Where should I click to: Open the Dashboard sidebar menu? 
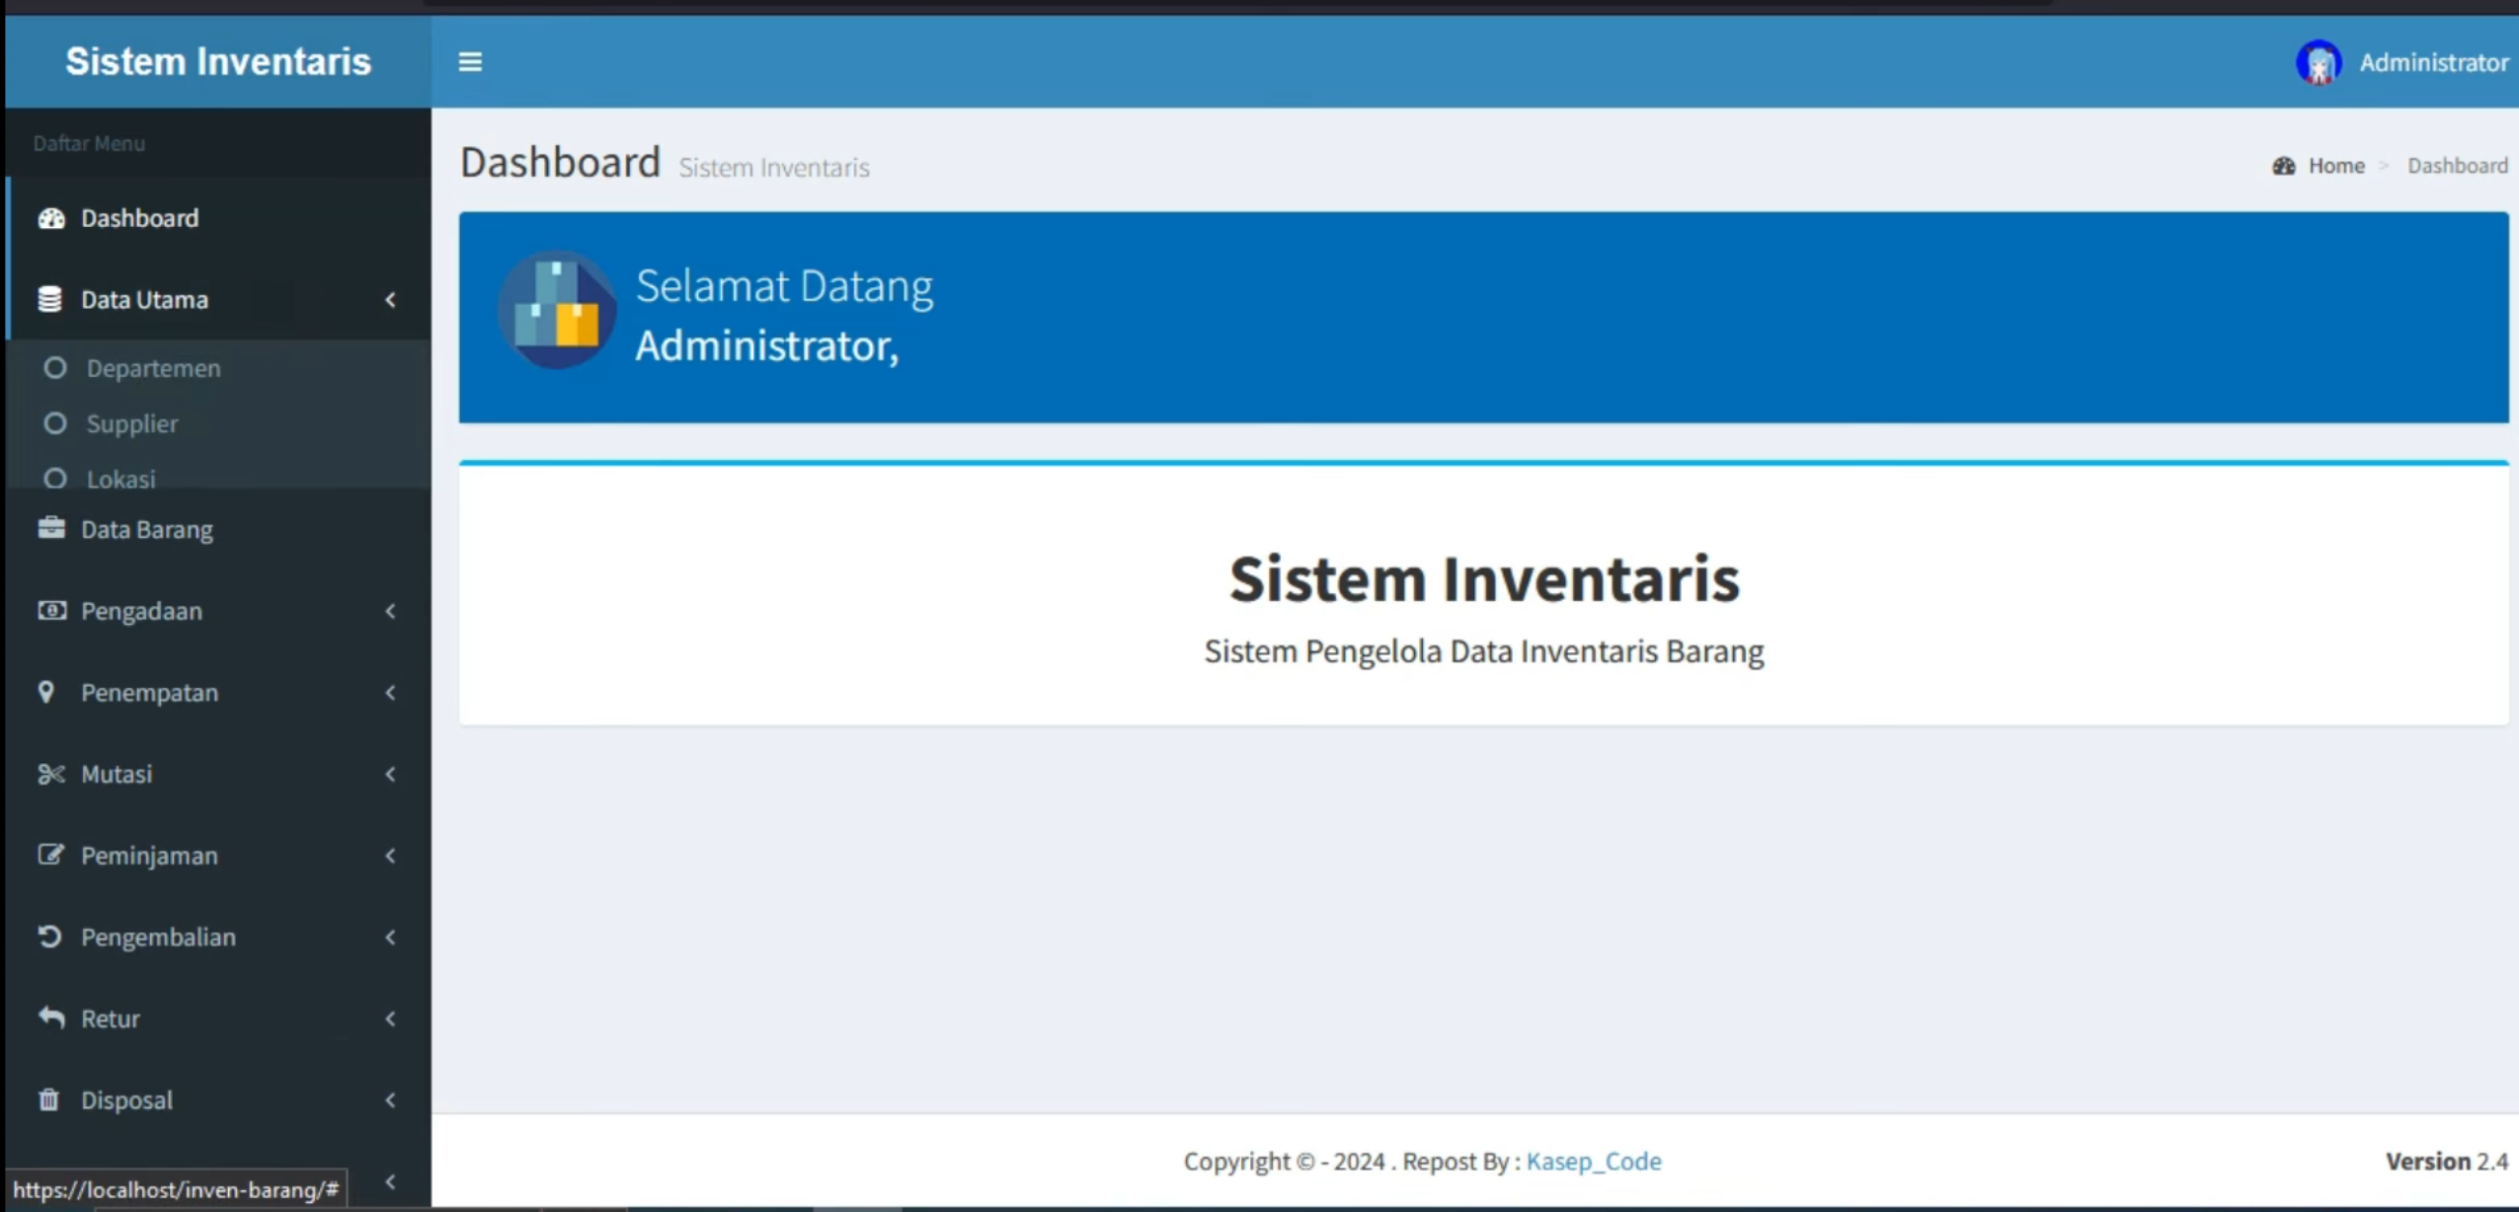[x=218, y=218]
